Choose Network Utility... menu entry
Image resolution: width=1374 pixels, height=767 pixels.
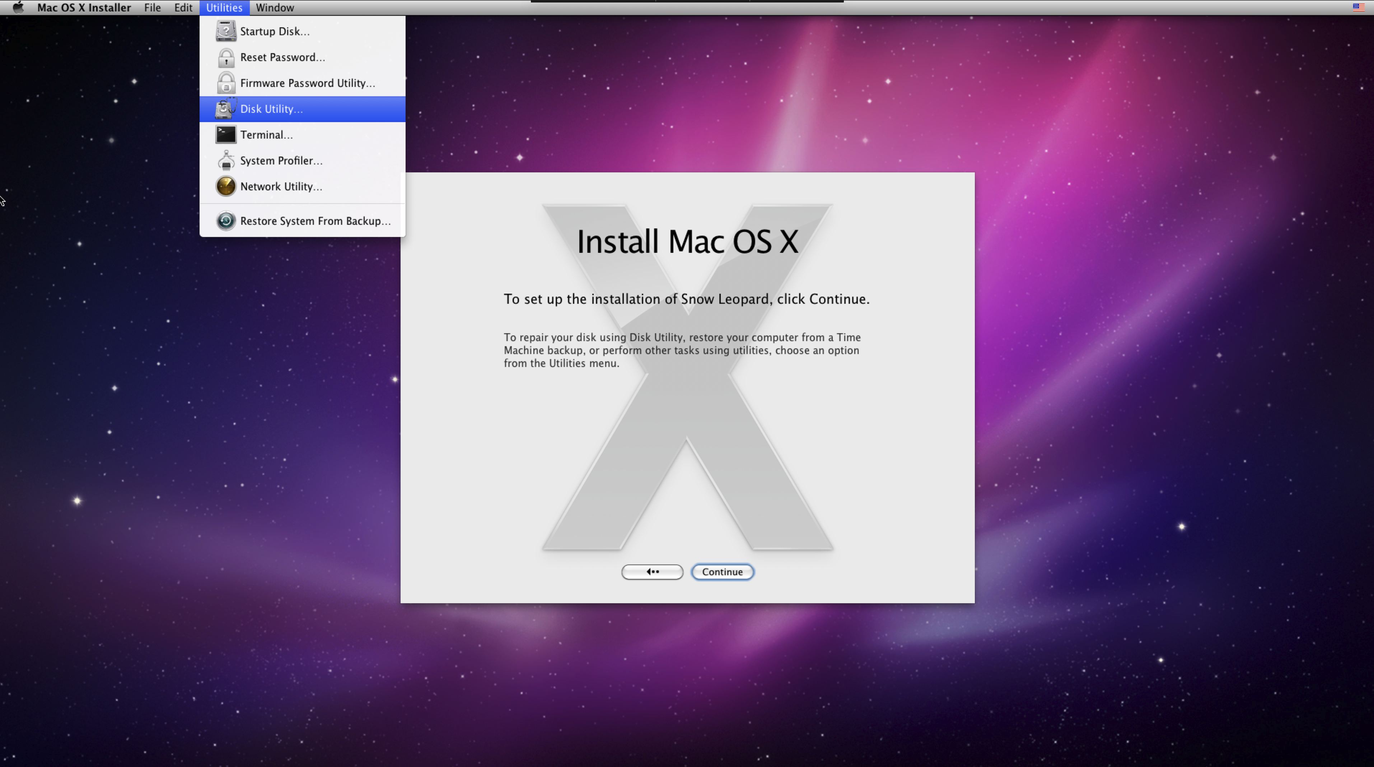[x=281, y=186]
